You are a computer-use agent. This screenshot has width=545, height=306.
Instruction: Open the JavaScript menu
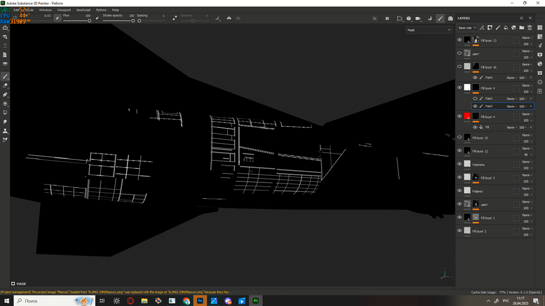83,10
